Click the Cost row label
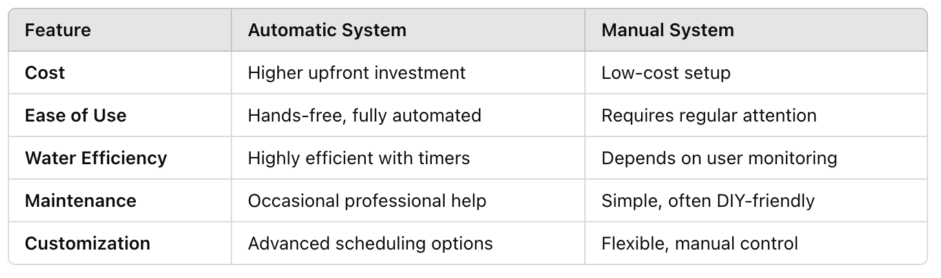 (x=45, y=72)
